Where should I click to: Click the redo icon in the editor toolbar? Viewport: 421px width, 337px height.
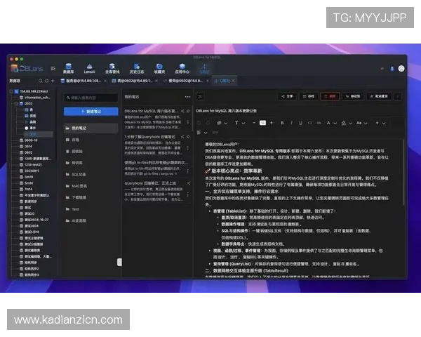click(208, 123)
